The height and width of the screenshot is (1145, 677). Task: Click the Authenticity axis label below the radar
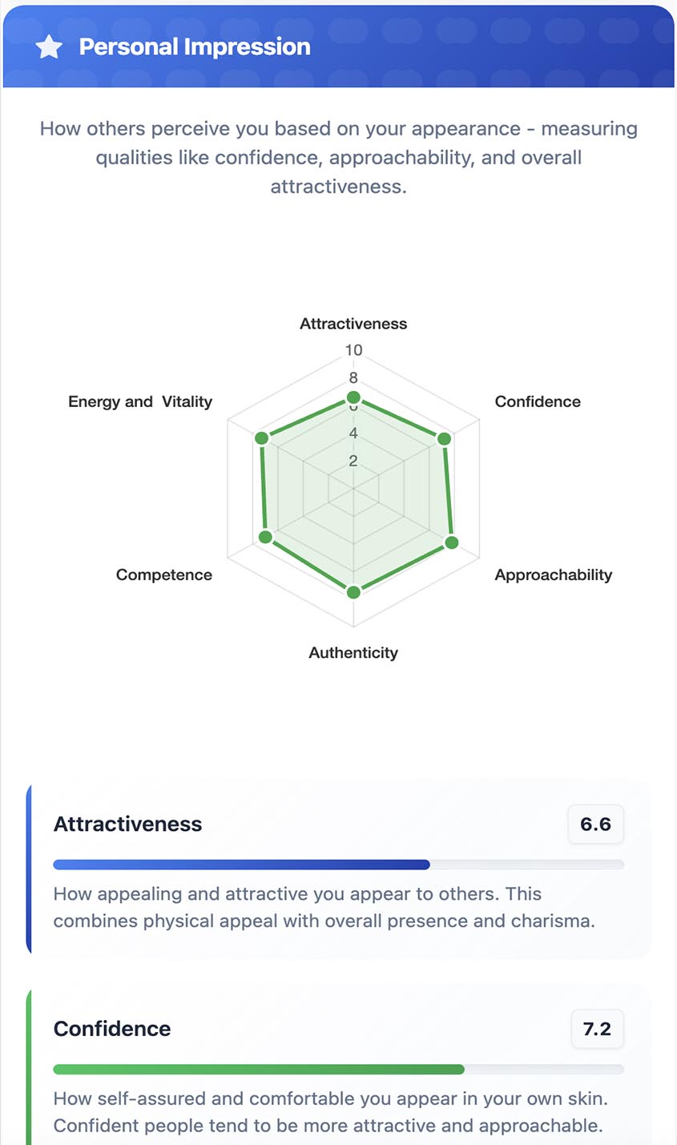(353, 652)
